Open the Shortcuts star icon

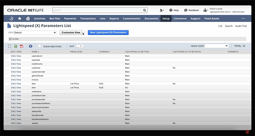[20, 19]
